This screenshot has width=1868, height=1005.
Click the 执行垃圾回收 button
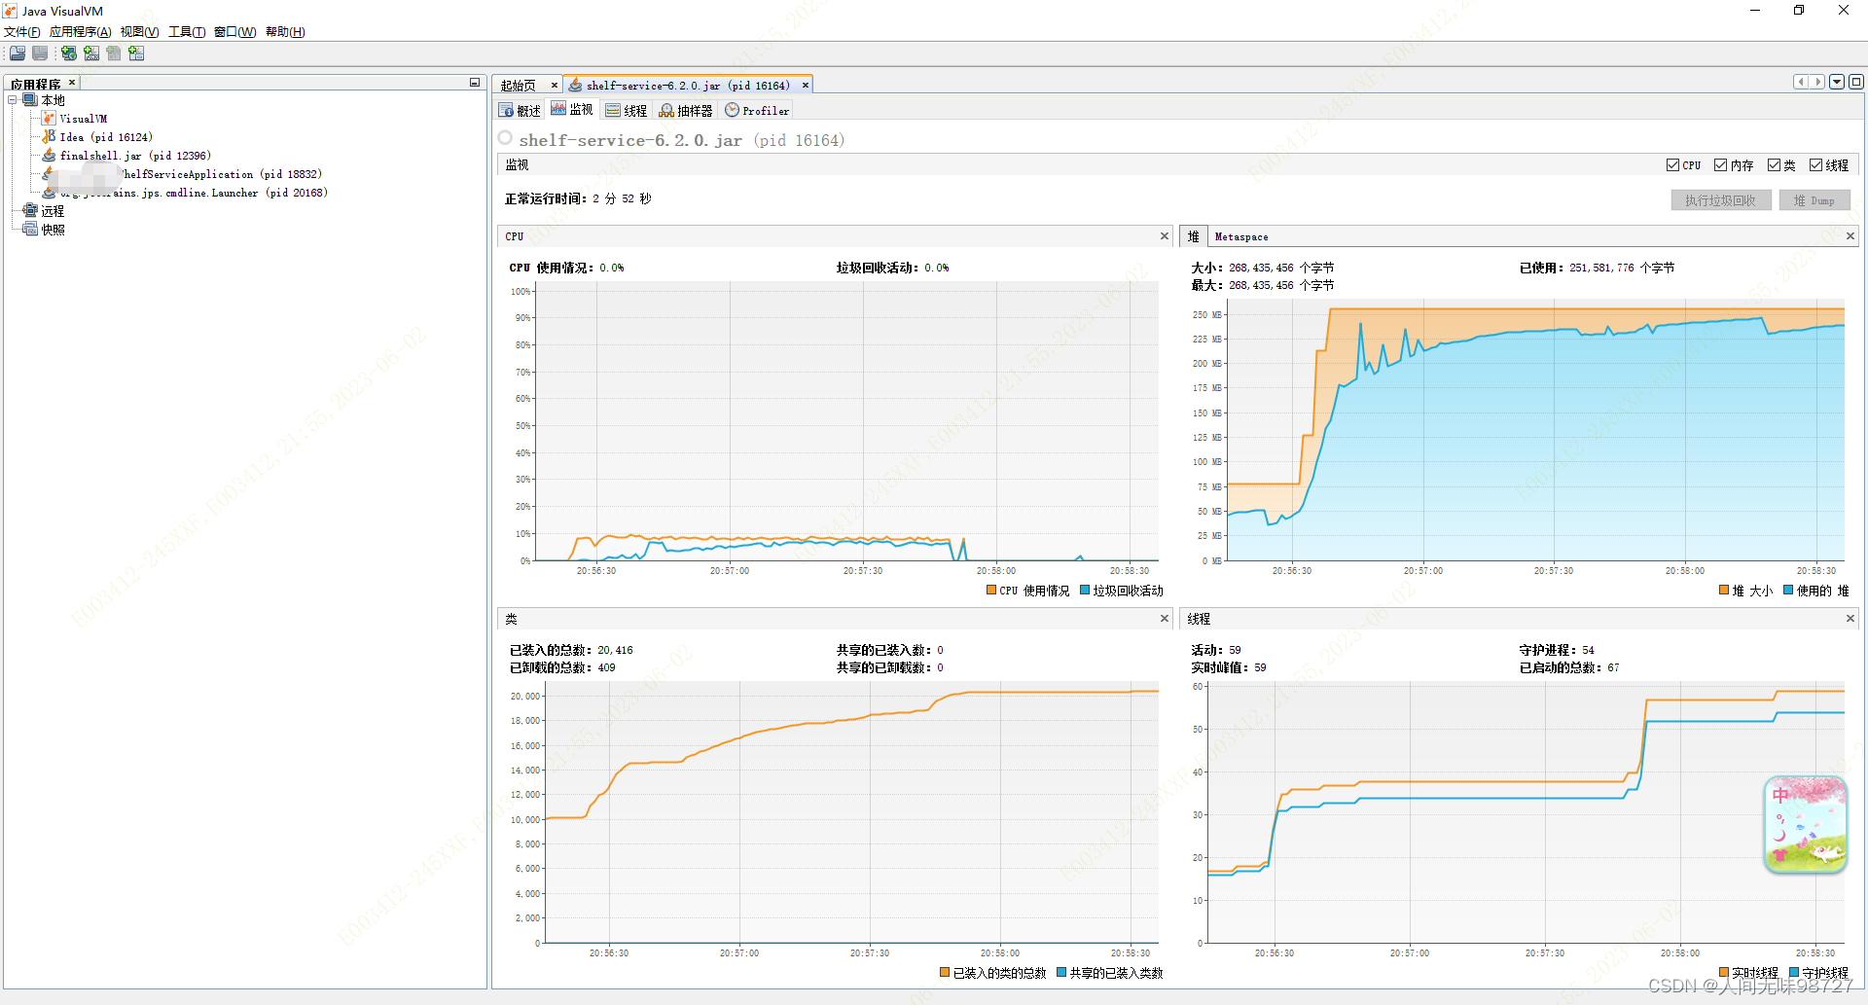click(x=1721, y=200)
